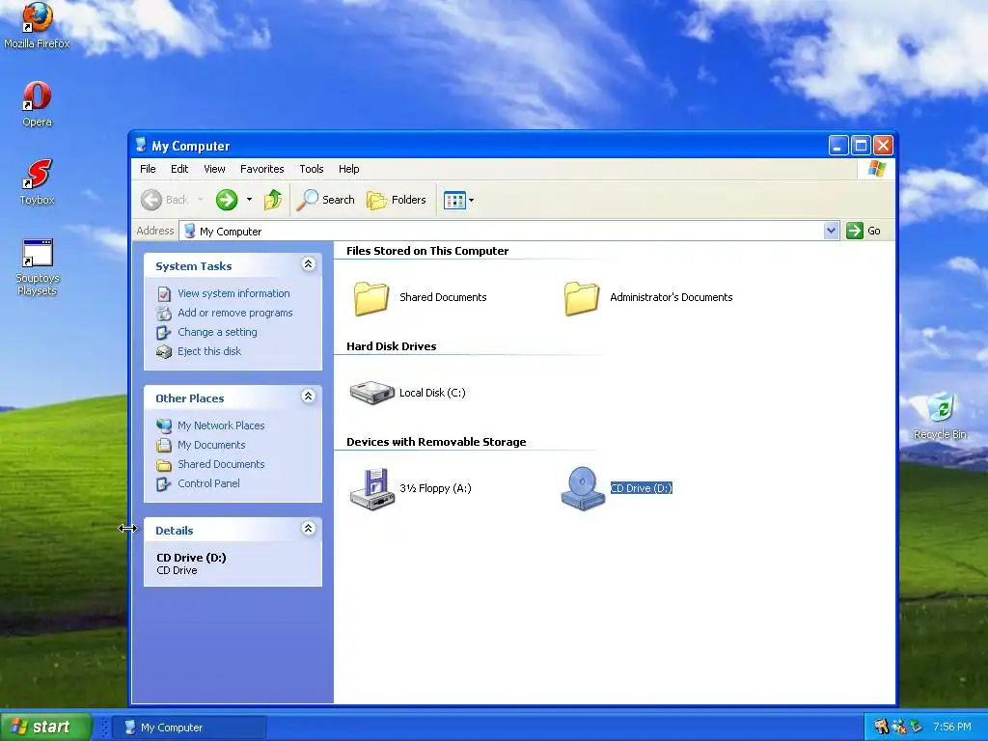Click the Views icon button
Image resolution: width=988 pixels, height=741 pixels.
(x=454, y=200)
